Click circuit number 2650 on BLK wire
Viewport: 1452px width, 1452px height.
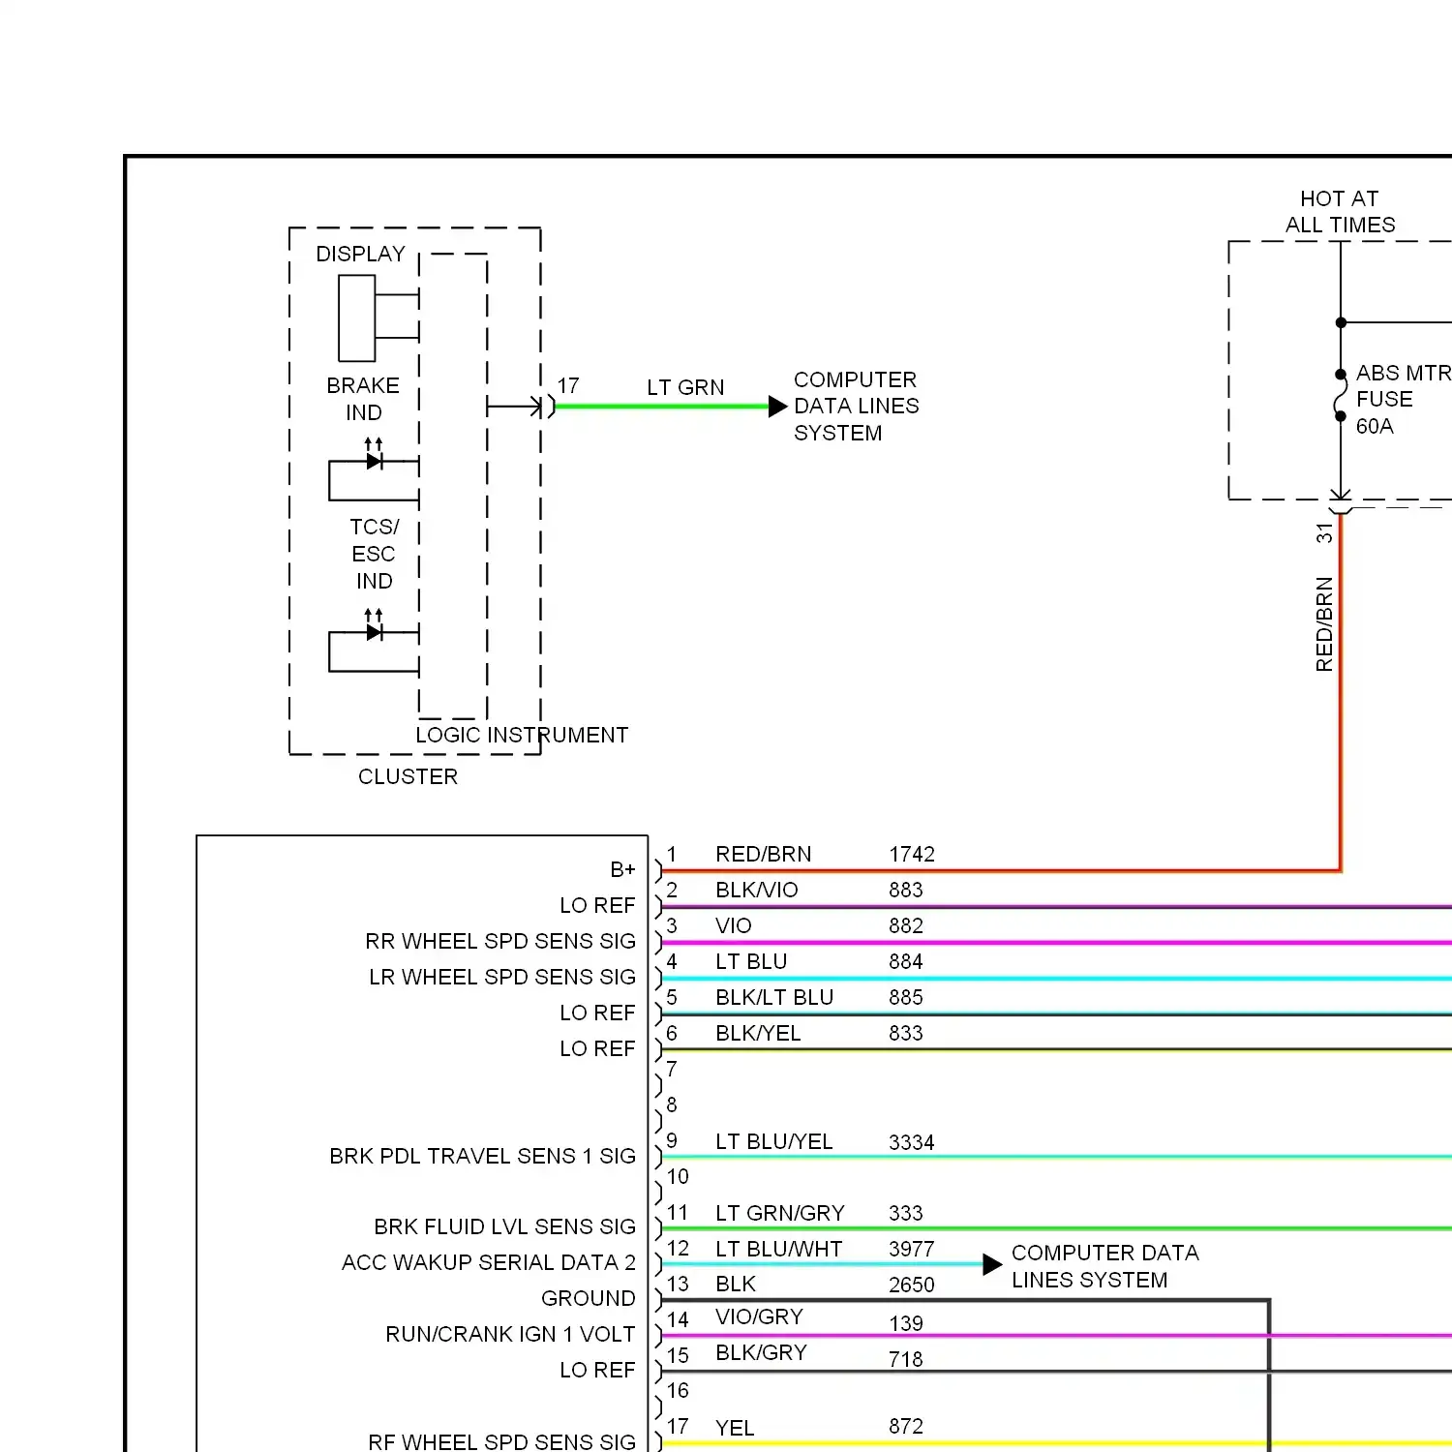912,1286
